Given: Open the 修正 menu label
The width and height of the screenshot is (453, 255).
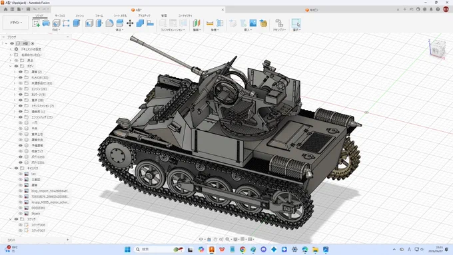Looking at the screenshot, I should point(119,30).
